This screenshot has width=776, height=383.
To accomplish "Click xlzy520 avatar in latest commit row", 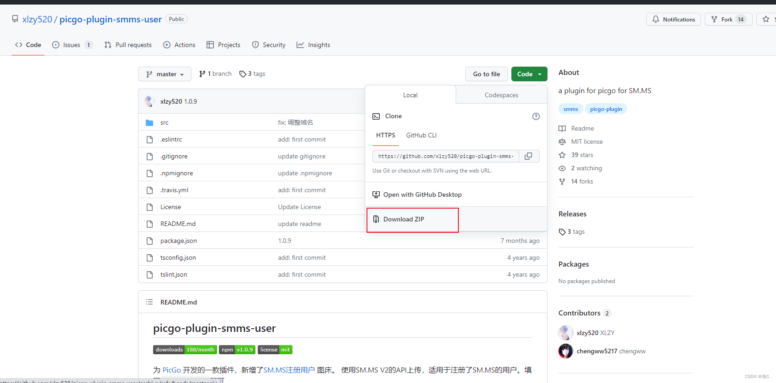I will (149, 101).
